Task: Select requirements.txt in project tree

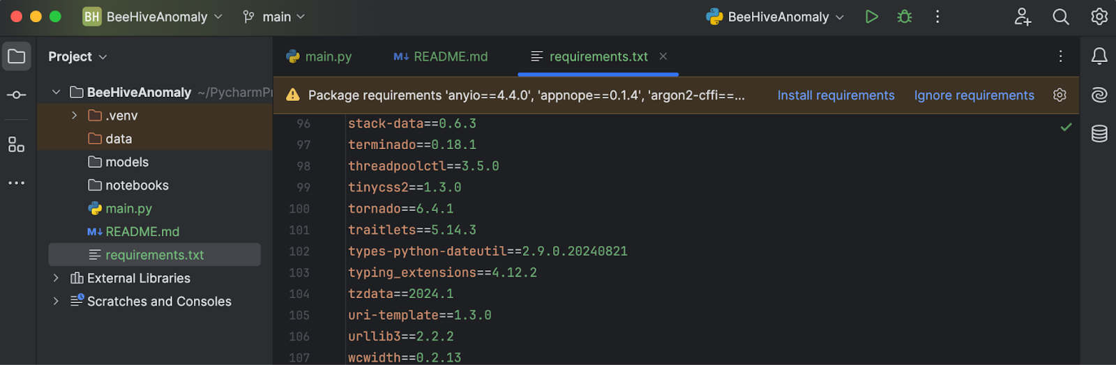Action: (154, 255)
